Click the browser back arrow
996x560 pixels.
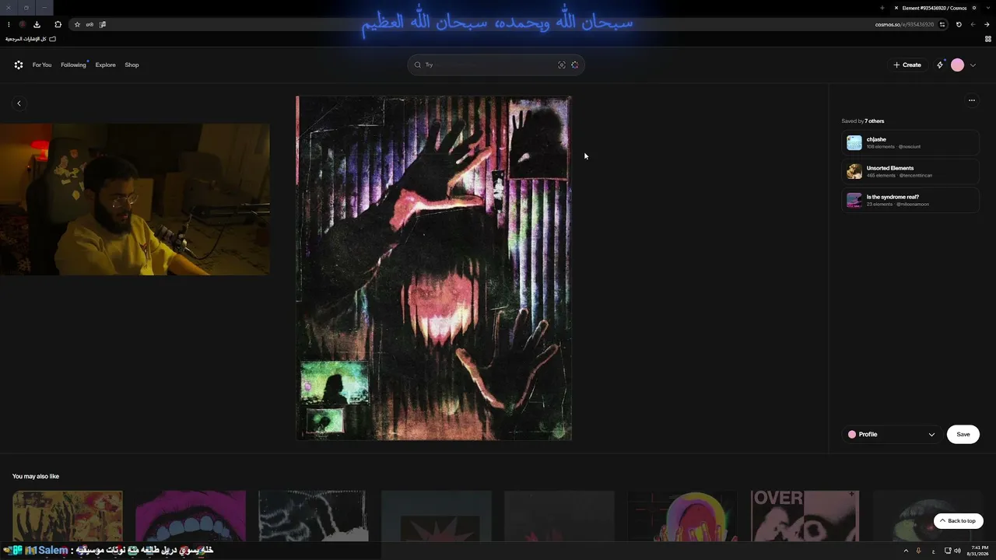coord(987,24)
